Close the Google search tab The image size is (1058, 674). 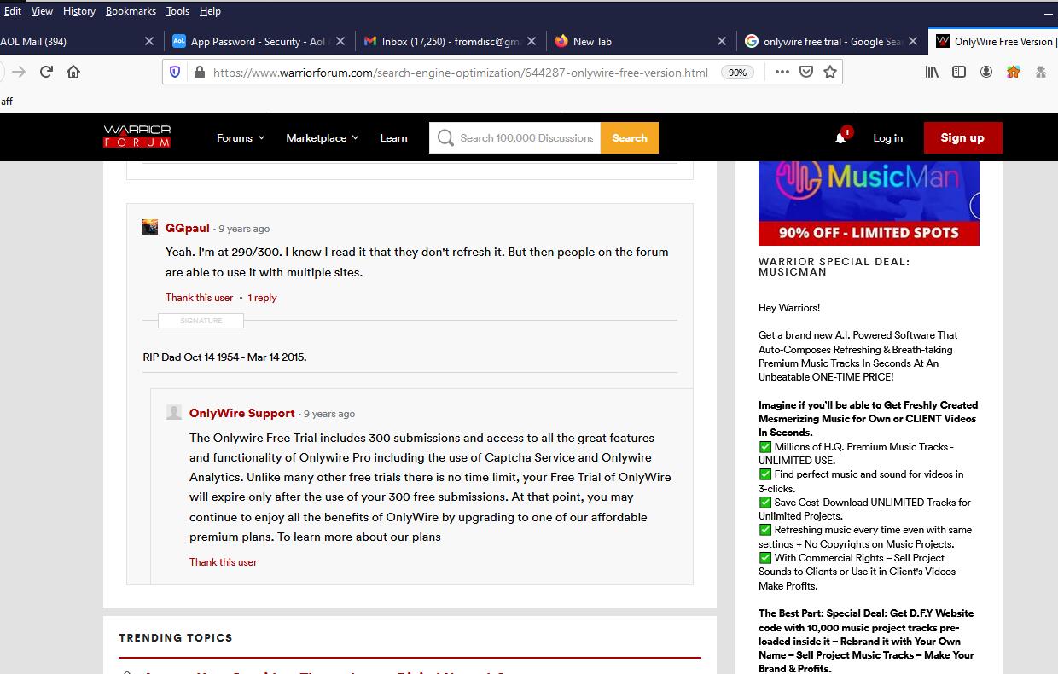pos(913,41)
